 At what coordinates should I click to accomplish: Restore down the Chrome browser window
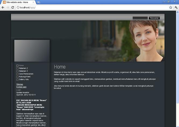(x=169, y=2)
